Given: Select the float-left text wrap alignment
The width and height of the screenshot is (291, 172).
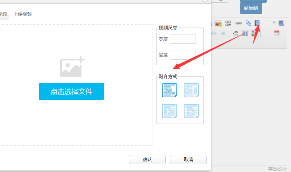Looking at the screenshot, I should point(191,90).
